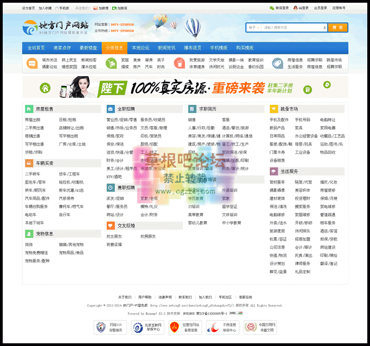Click the 加入收藏 link in the top bar
Viewport: 370px width, 346px height.
(x=45, y=8)
